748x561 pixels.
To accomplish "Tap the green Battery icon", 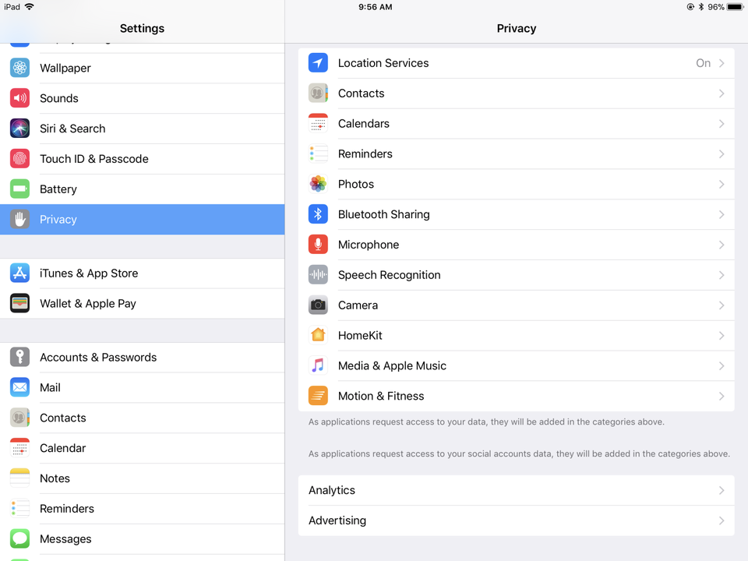I will 19,189.
